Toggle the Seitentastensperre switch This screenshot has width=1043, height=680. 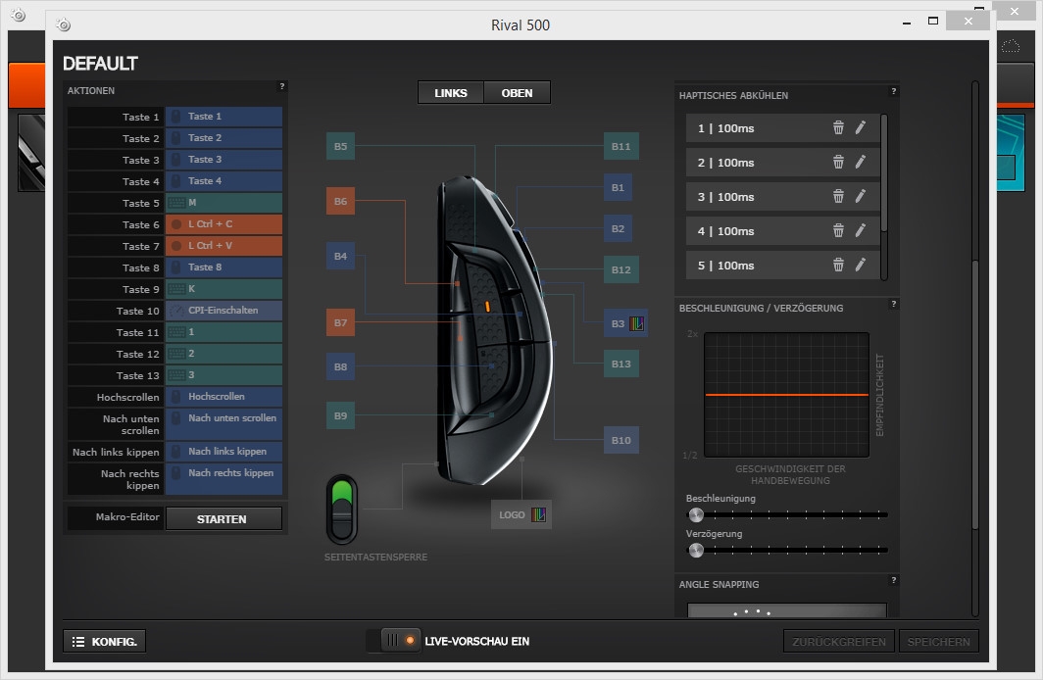pos(342,509)
